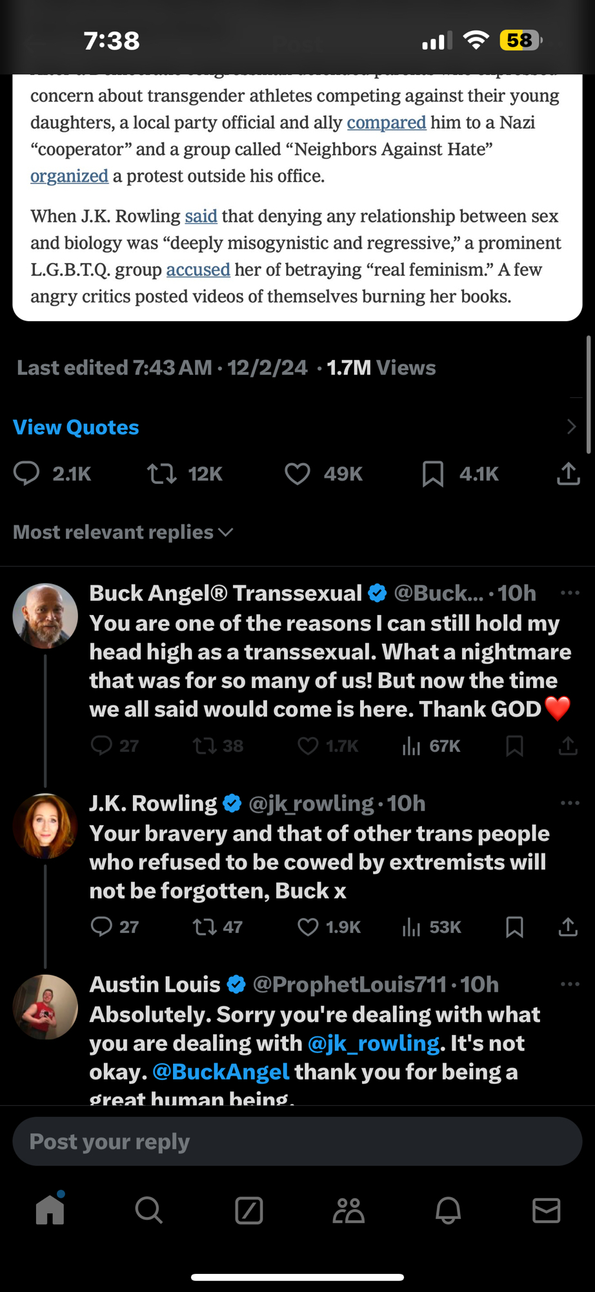Viewport: 595px width, 1292px height.
Task: Like the main post with heart icon
Action: tap(297, 474)
